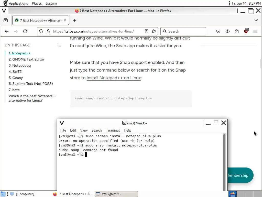Click the GNOME foot logo icon

tap(5, 3)
